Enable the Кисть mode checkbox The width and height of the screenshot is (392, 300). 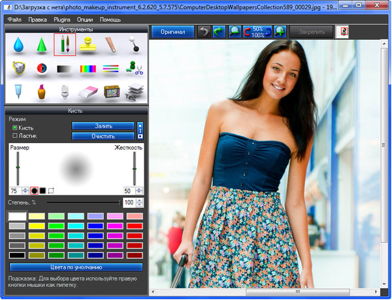click(x=15, y=127)
